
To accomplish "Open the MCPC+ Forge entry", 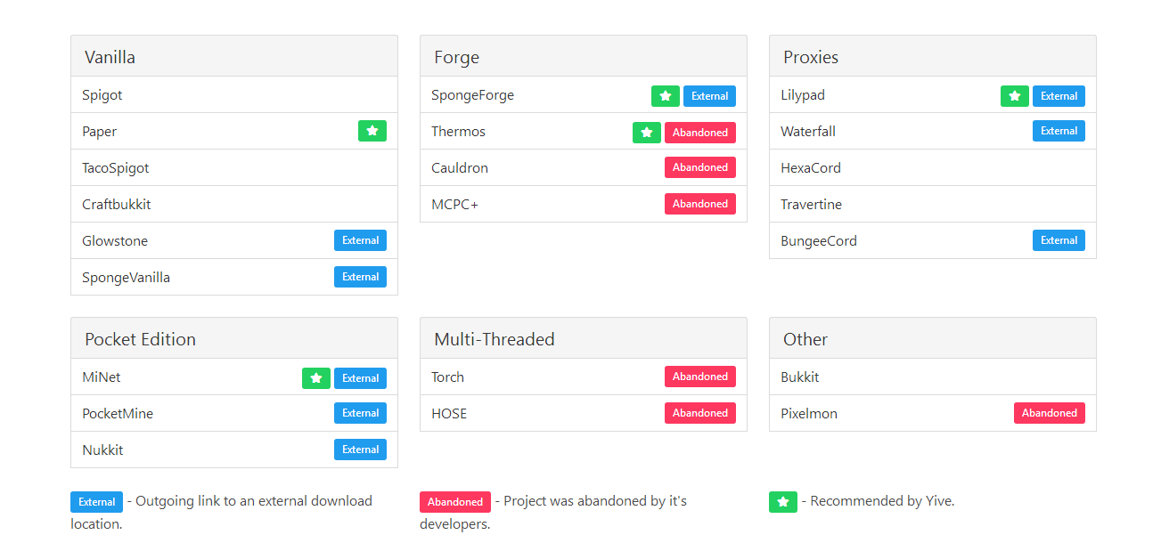I will (x=454, y=205).
